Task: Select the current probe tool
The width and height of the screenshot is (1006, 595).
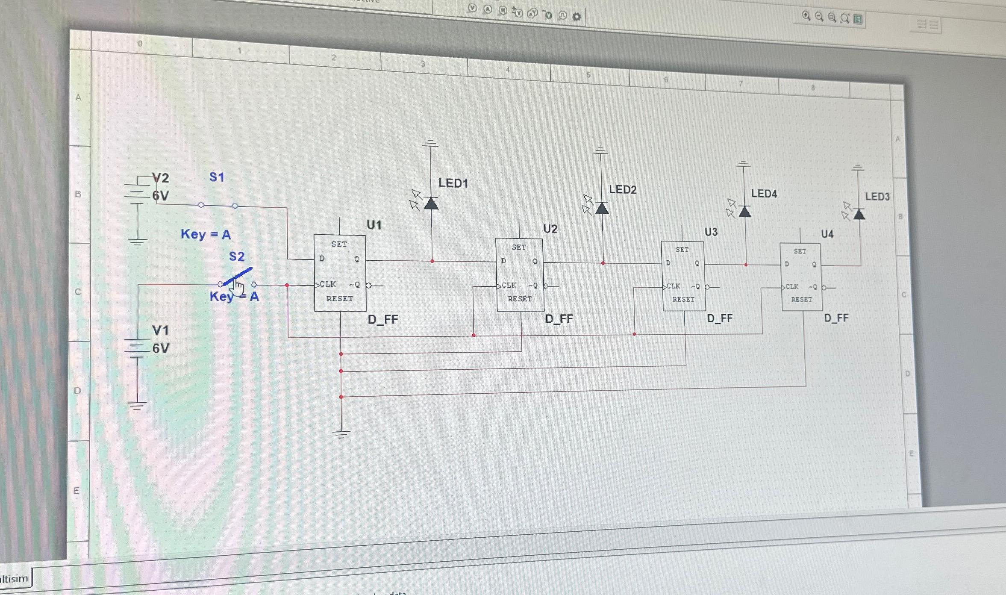Action: (487, 9)
